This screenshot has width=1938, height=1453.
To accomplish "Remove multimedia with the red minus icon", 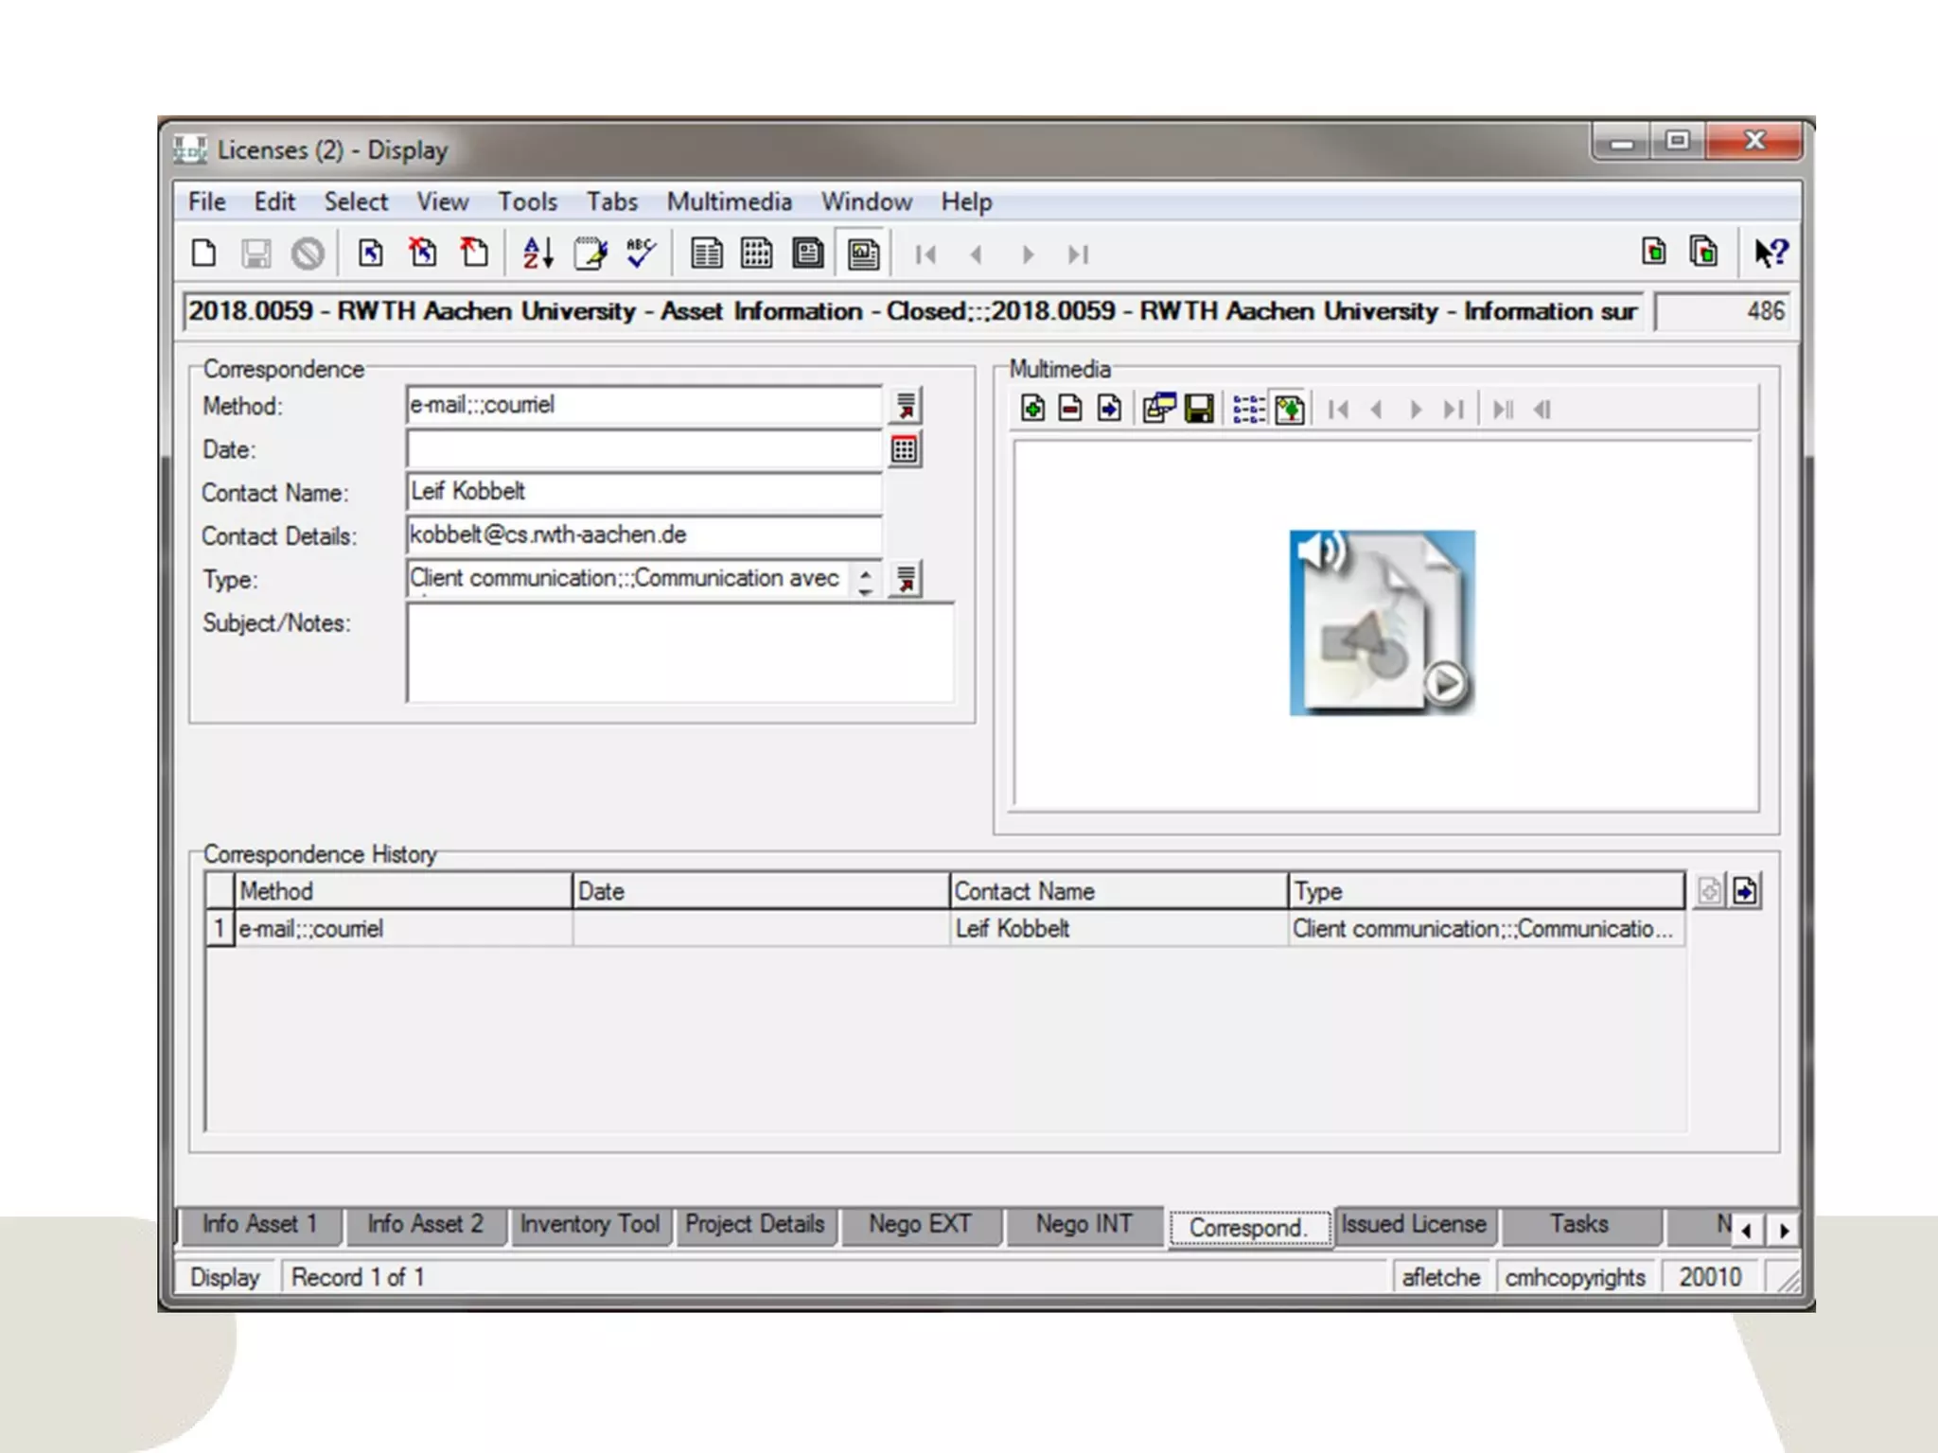I will click(1070, 409).
